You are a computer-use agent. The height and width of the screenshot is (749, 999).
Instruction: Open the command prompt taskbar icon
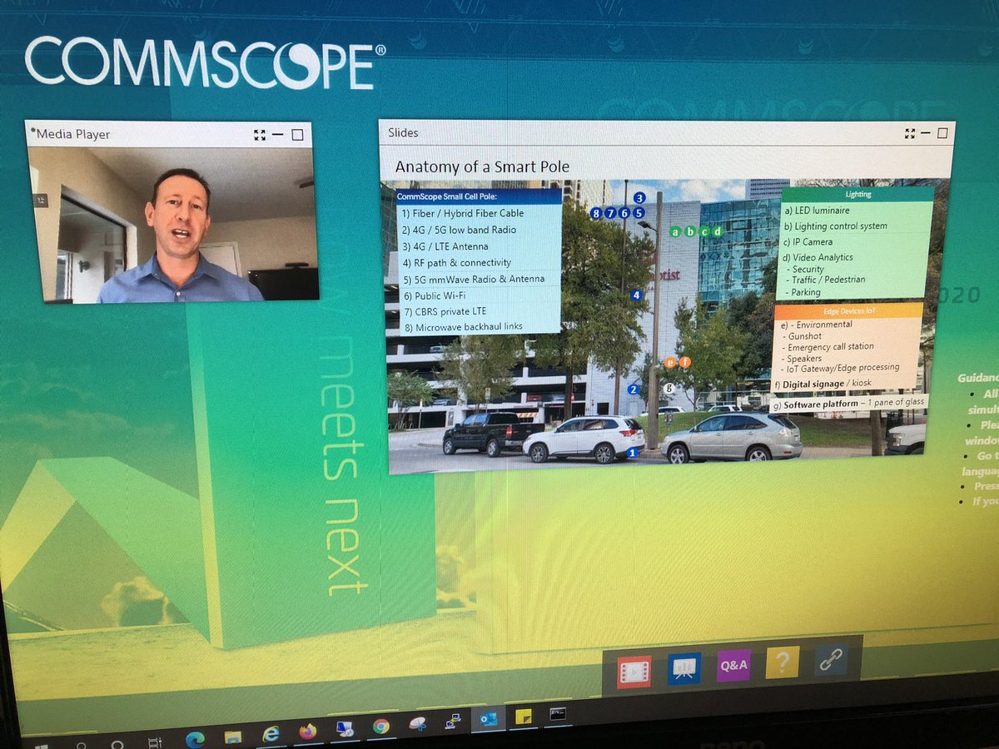point(558,714)
